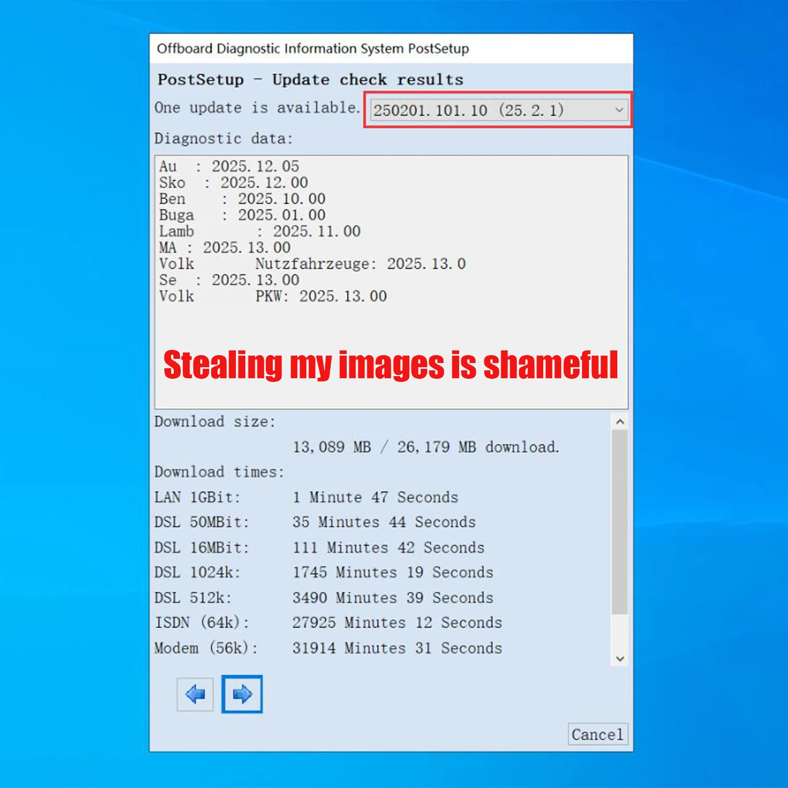Click the blue back arrow button
The height and width of the screenshot is (788, 788).
coord(195,694)
